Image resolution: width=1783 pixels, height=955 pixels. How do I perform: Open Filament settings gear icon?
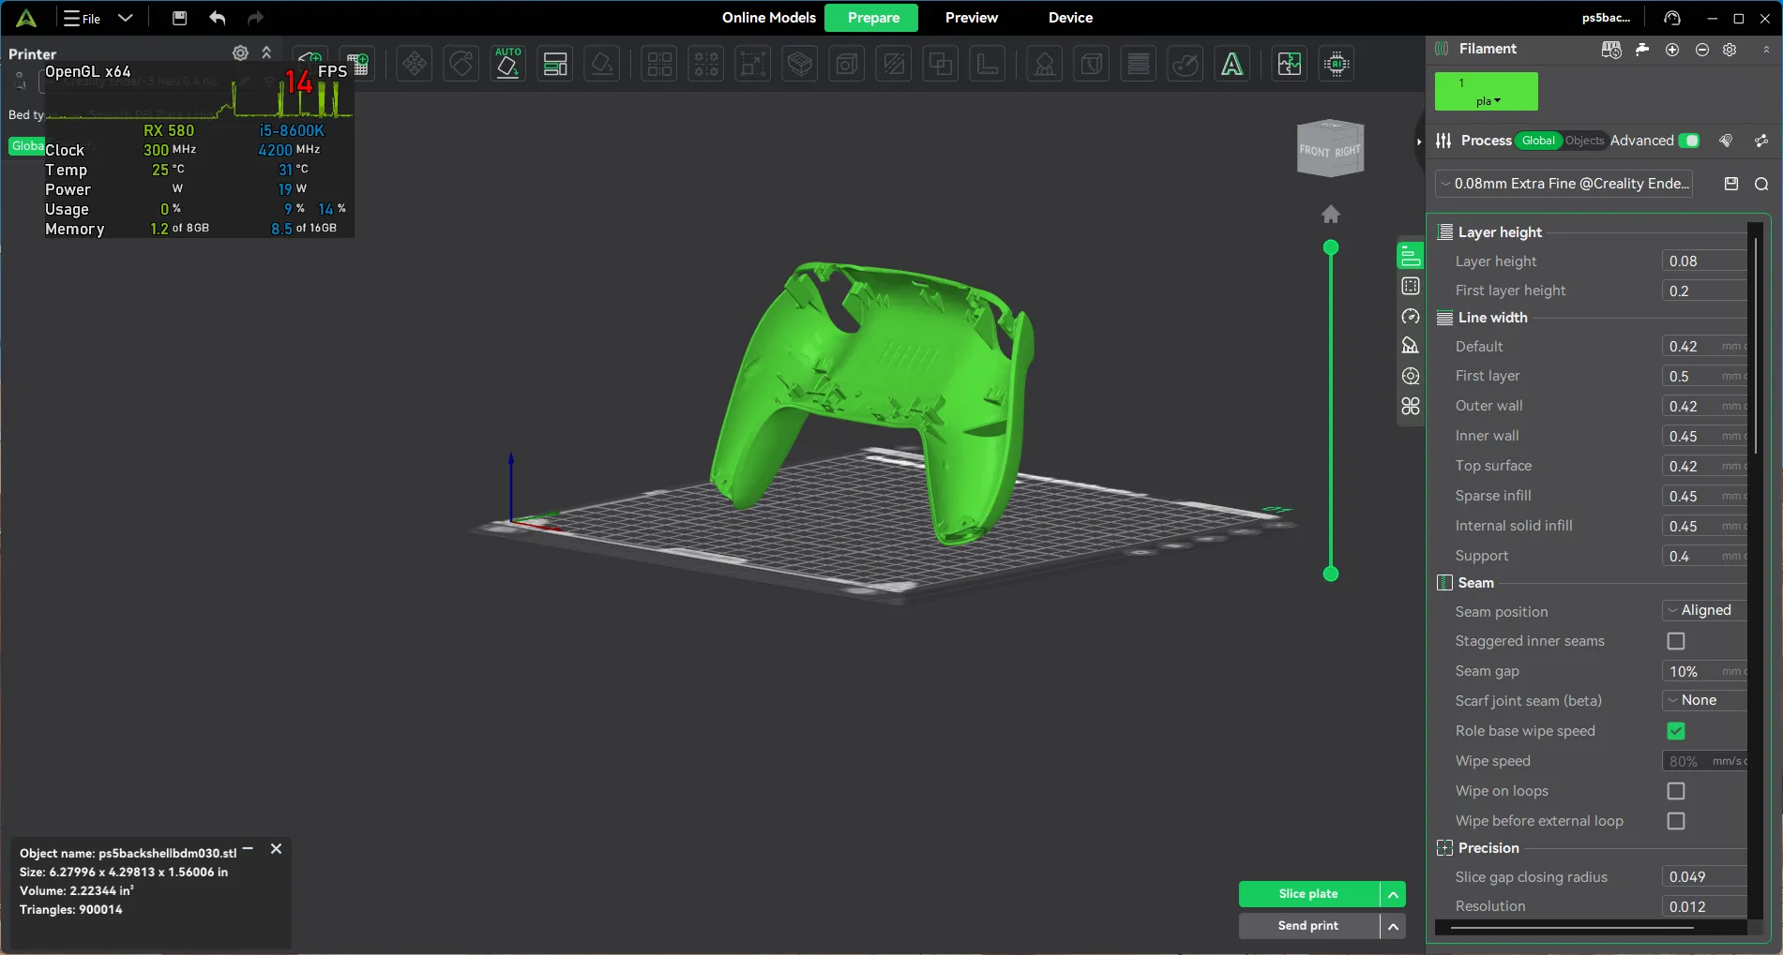tap(1730, 50)
